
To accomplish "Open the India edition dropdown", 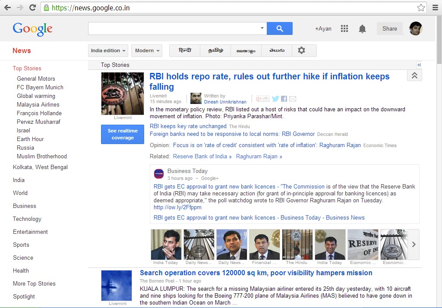I will click(x=108, y=50).
